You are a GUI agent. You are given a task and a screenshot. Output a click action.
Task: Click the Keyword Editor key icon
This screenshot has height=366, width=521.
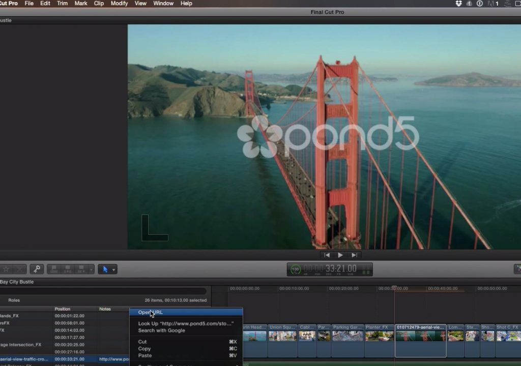[37, 269]
